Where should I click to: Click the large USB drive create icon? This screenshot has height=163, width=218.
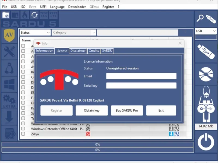[x=206, y=52]
